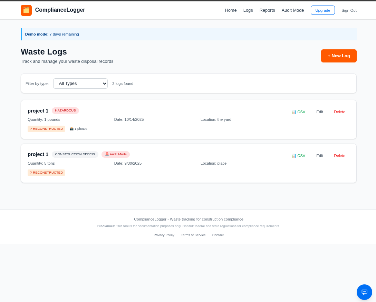This screenshot has width=376, height=302.
Task: Switch to Audit Mode in the navigation
Action: coord(292,10)
